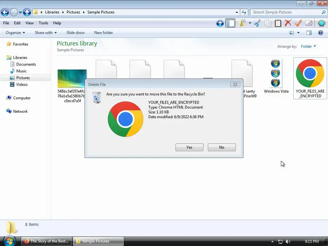Switch to Firefox taskbar window

click(46, 241)
